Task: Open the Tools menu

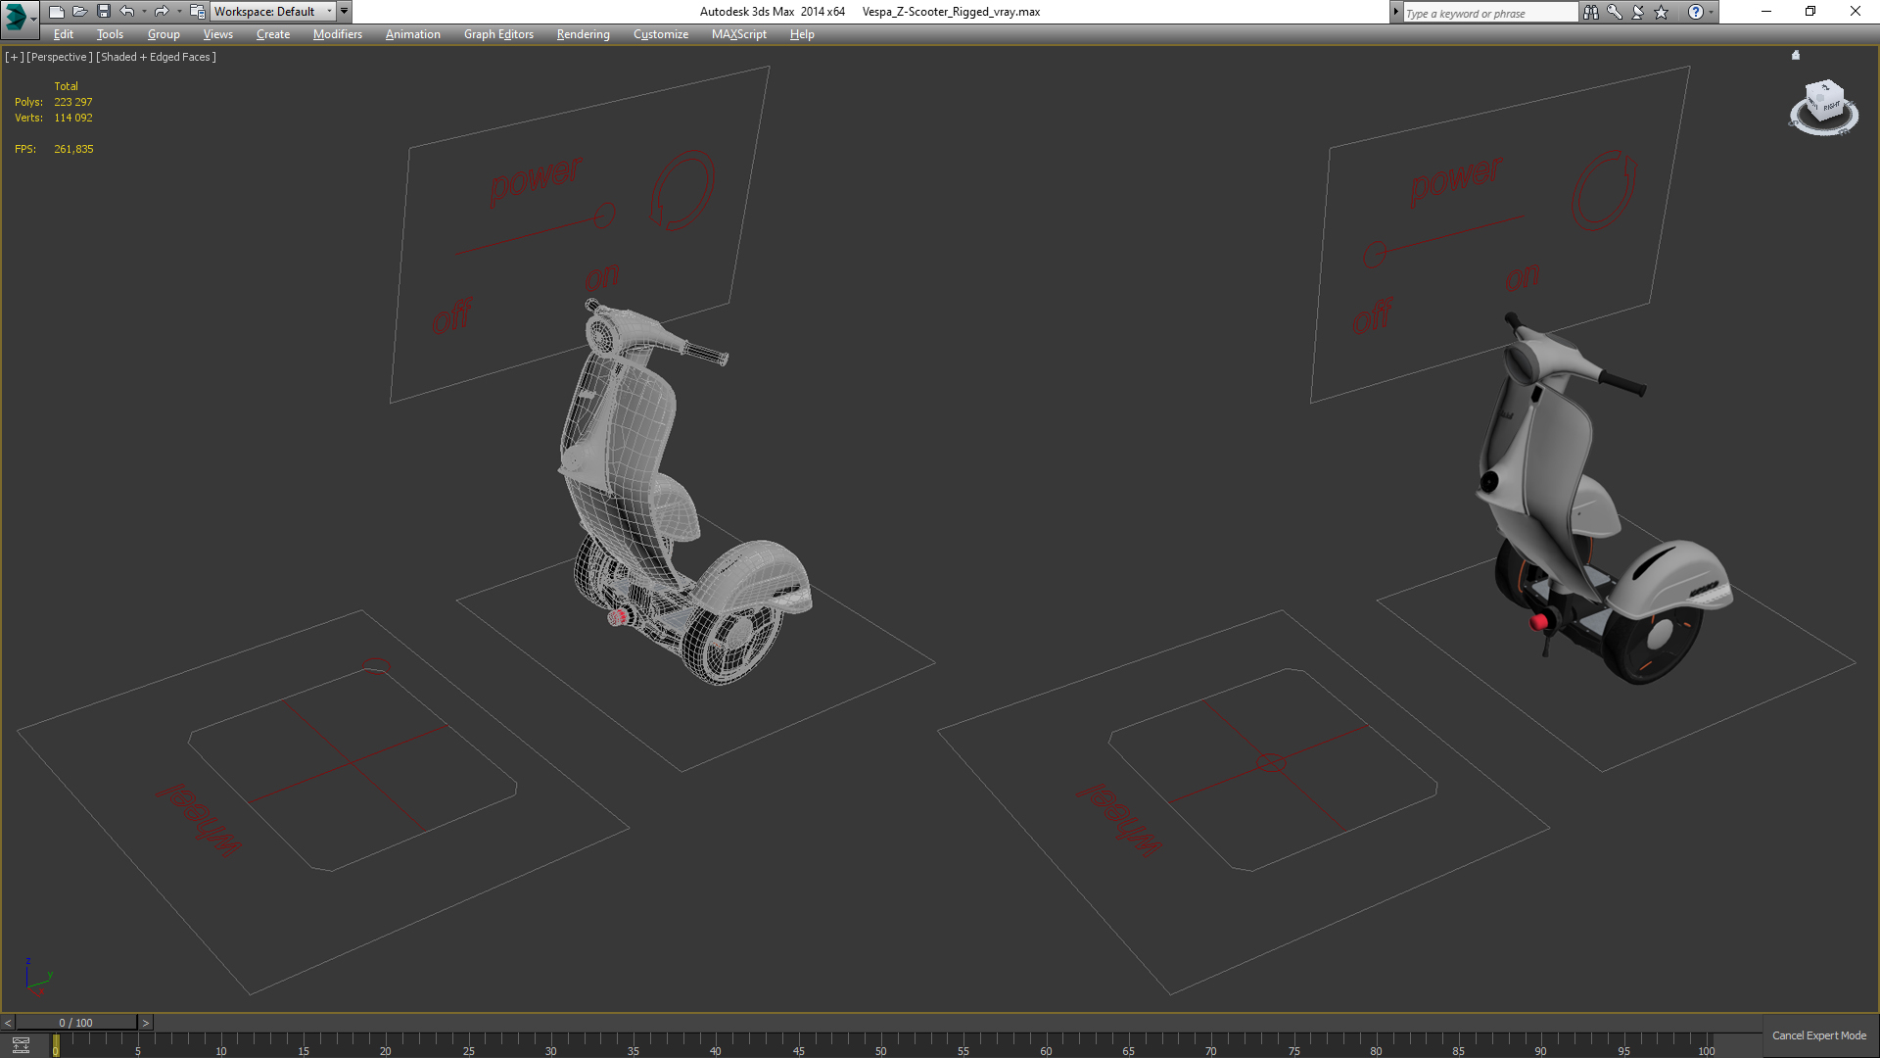Action: click(110, 34)
